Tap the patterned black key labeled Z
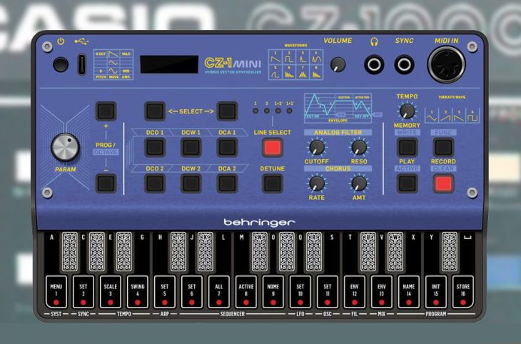Image resolution: width=521 pixels, height=344 pixels. 449,252
